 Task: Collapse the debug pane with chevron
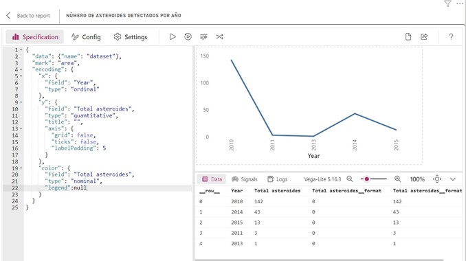point(453,179)
